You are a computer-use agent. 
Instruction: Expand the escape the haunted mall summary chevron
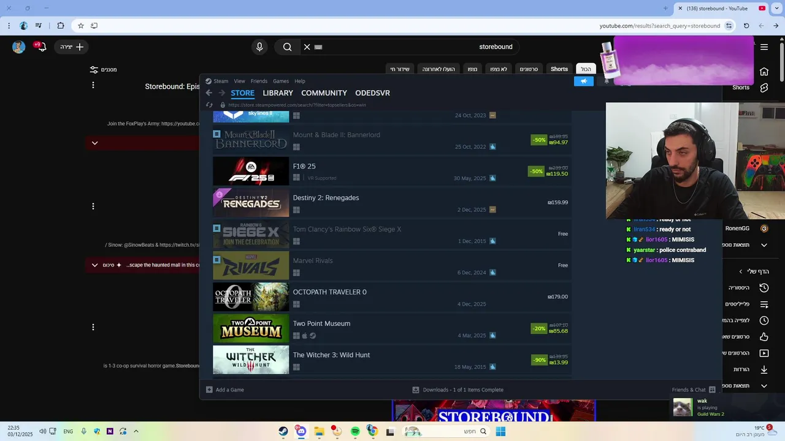coord(94,265)
